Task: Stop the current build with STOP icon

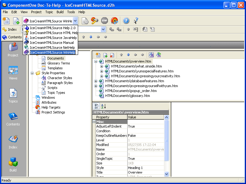Action: pos(105,21)
